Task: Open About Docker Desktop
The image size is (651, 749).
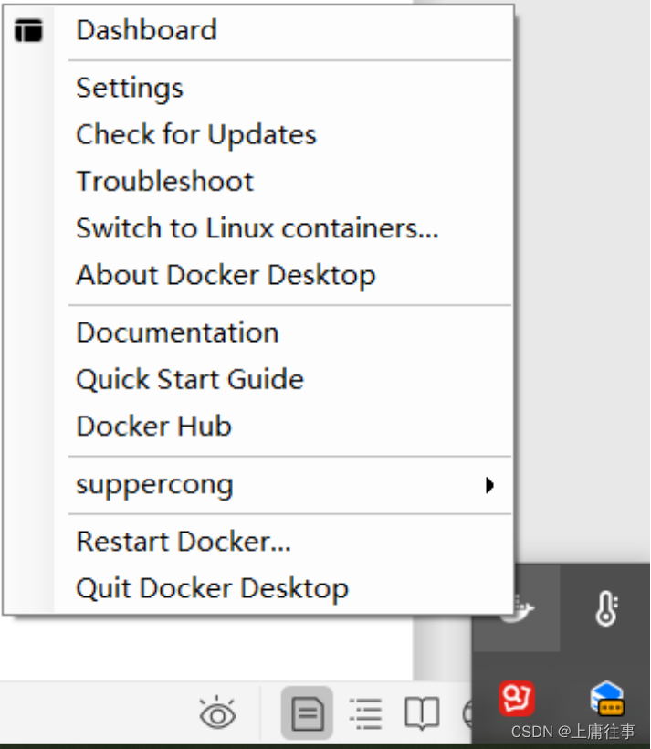Action: tap(258, 275)
